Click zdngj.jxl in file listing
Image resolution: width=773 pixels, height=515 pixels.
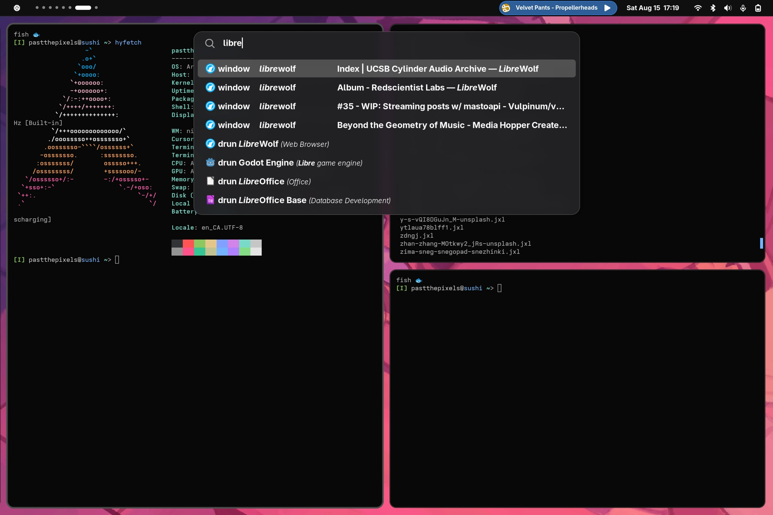click(x=417, y=236)
